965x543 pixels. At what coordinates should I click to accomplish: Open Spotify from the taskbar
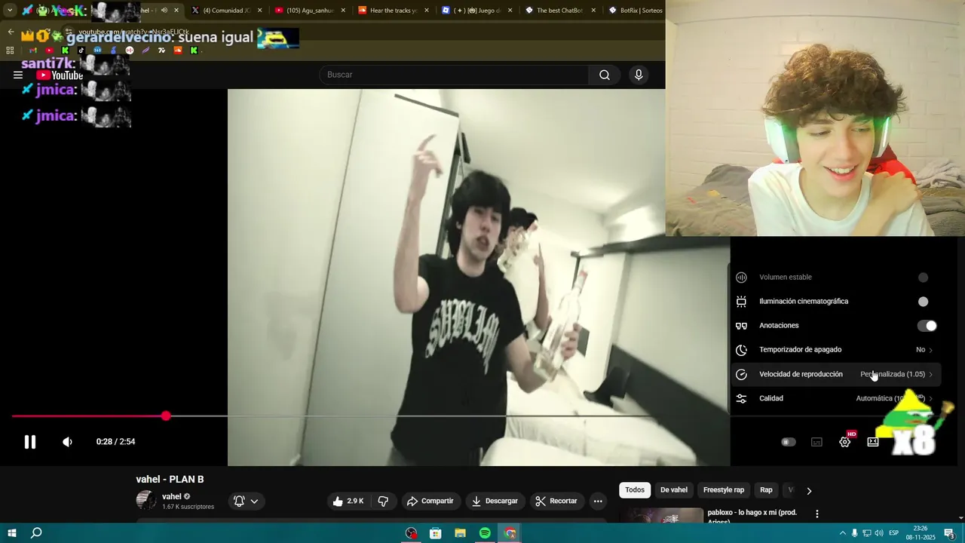(x=485, y=533)
